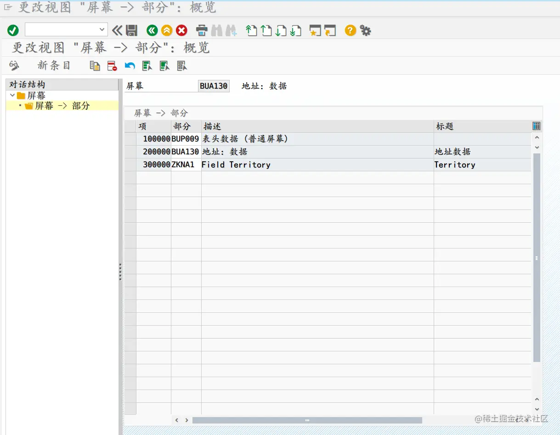Click the Copy As icon
Viewport: 560px width, 435px height.
click(x=95, y=66)
